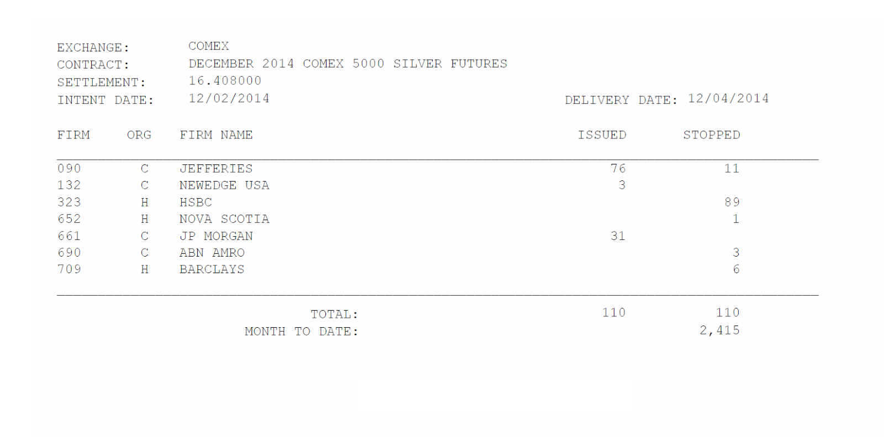884x437 pixels.
Task: Click the intent date 12/02/2014
Action: 229,98
